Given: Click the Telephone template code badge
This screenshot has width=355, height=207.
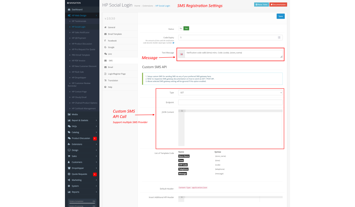Looking at the screenshot, I should click(x=184, y=169).
